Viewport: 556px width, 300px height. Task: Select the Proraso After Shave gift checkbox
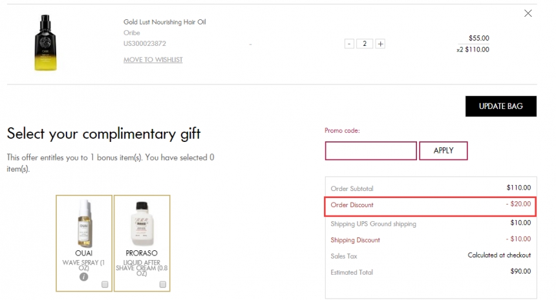tap(162, 285)
